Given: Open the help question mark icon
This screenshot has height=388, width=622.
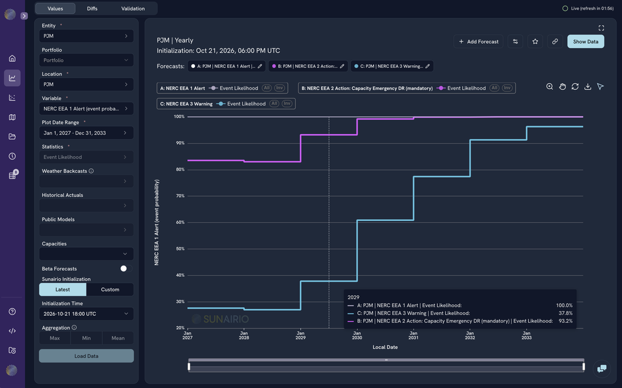Looking at the screenshot, I should [x=12, y=311].
